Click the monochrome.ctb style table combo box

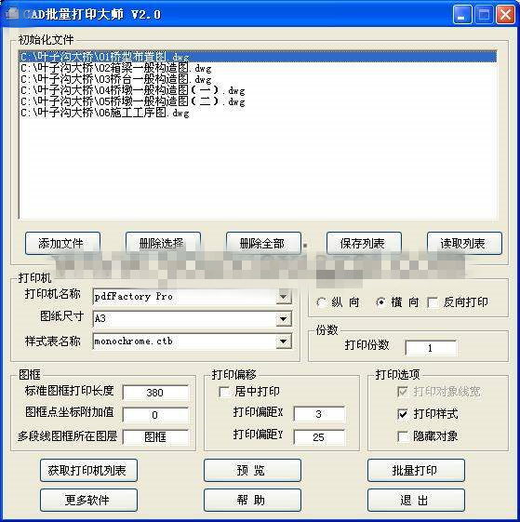tap(193, 341)
